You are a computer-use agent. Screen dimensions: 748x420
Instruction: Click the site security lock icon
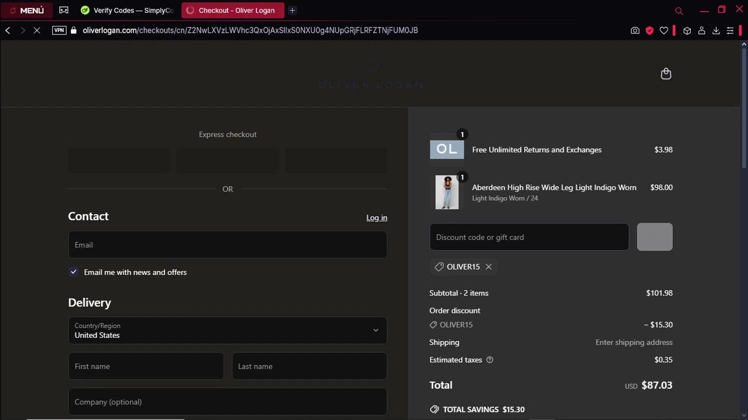point(74,30)
